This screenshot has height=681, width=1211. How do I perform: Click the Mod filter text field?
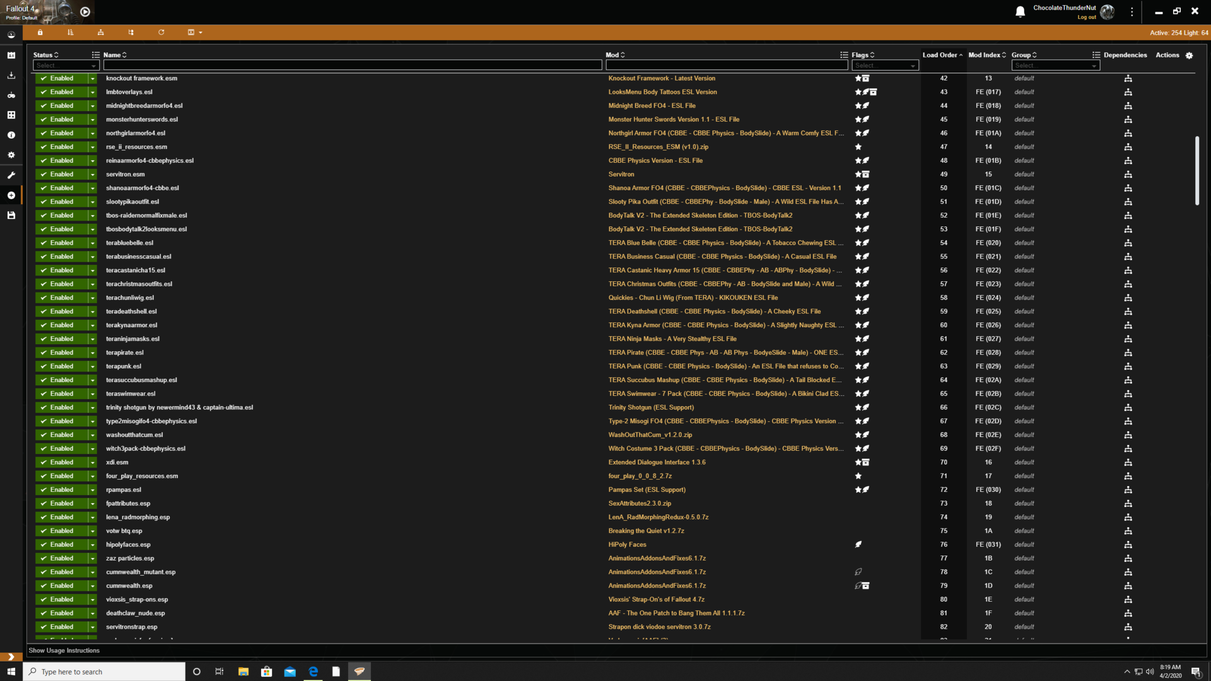[x=727, y=66]
